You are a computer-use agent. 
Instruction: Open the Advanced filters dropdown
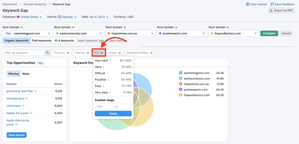coord(140,53)
